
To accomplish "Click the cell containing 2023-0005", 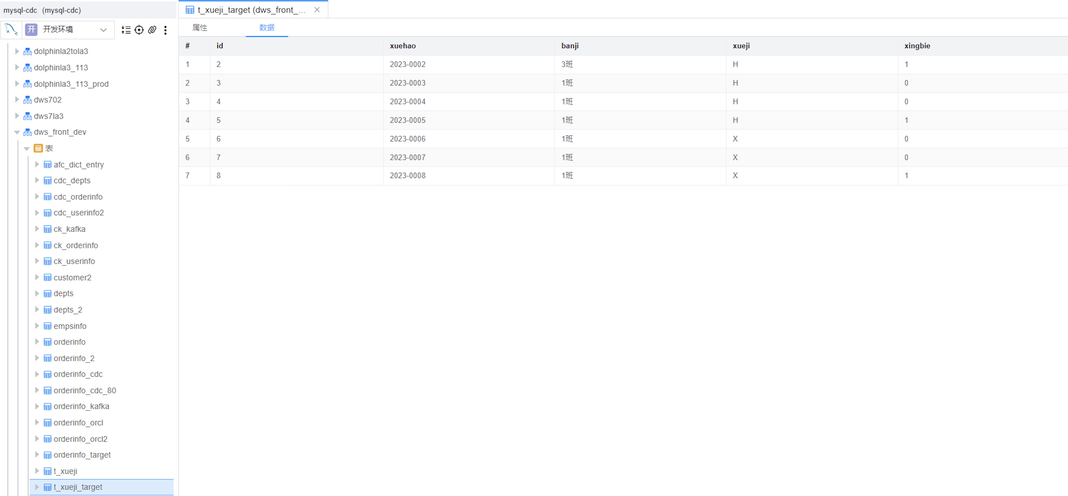I will [x=407, y=120].
